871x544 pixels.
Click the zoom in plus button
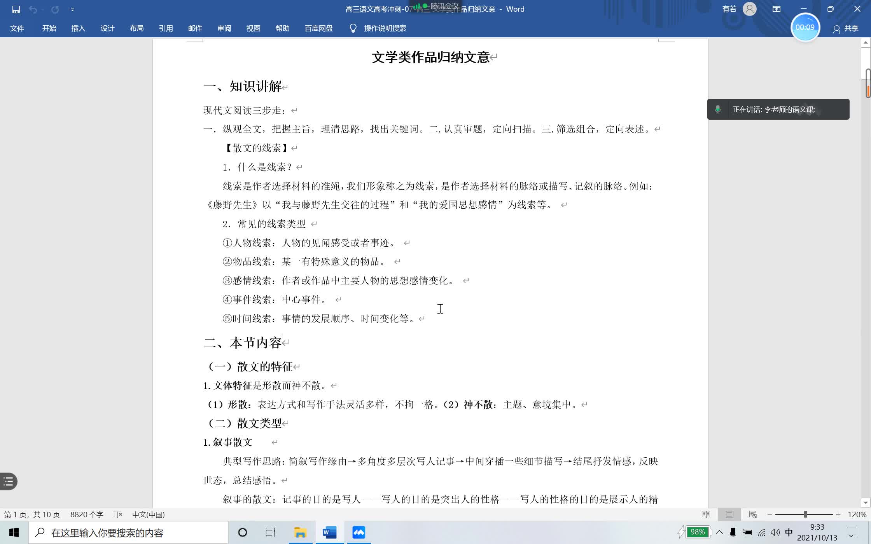[838, 514]
